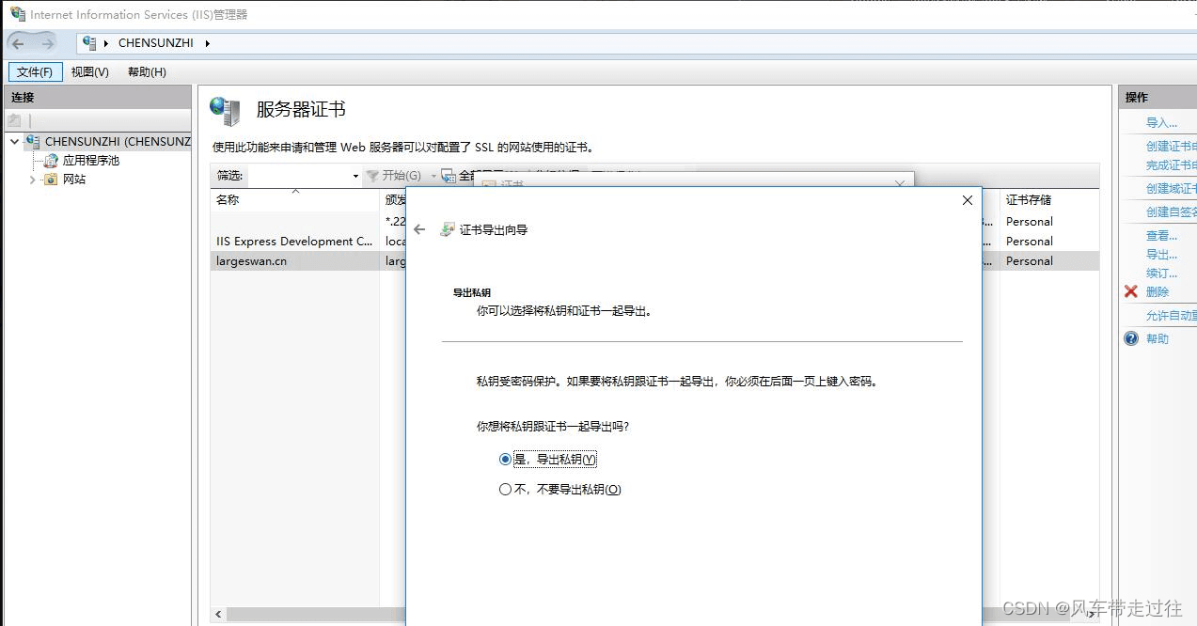Click the back arrow in the certificate export wizard
The image size is (1197, 626).
(419, 229)
